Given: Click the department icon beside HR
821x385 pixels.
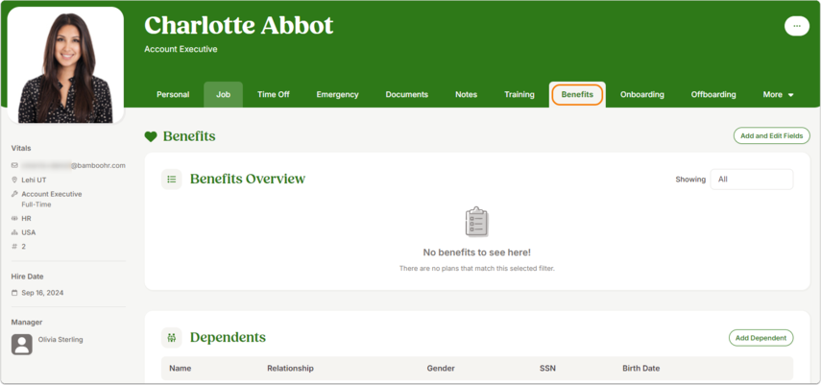Looking at the screenshot, I should coord(14,219).
